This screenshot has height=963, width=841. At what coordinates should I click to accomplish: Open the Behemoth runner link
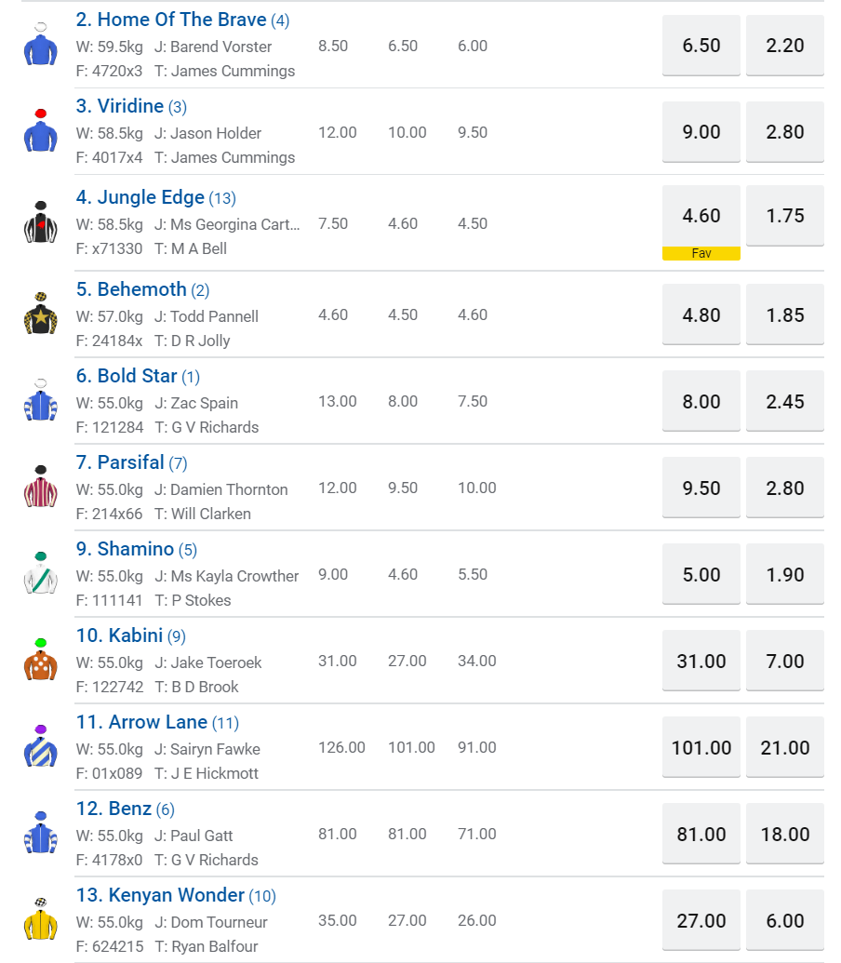click(x=131, y=289)
